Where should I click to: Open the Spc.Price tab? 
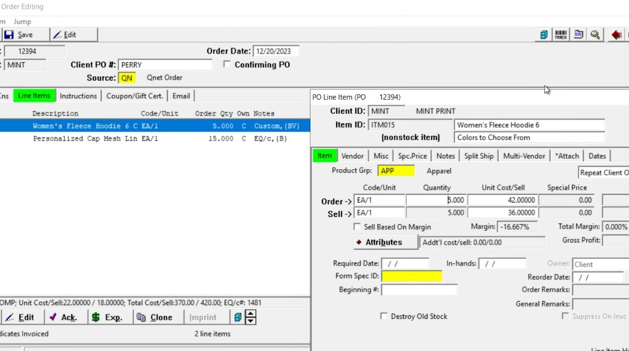tap(412, 156)
